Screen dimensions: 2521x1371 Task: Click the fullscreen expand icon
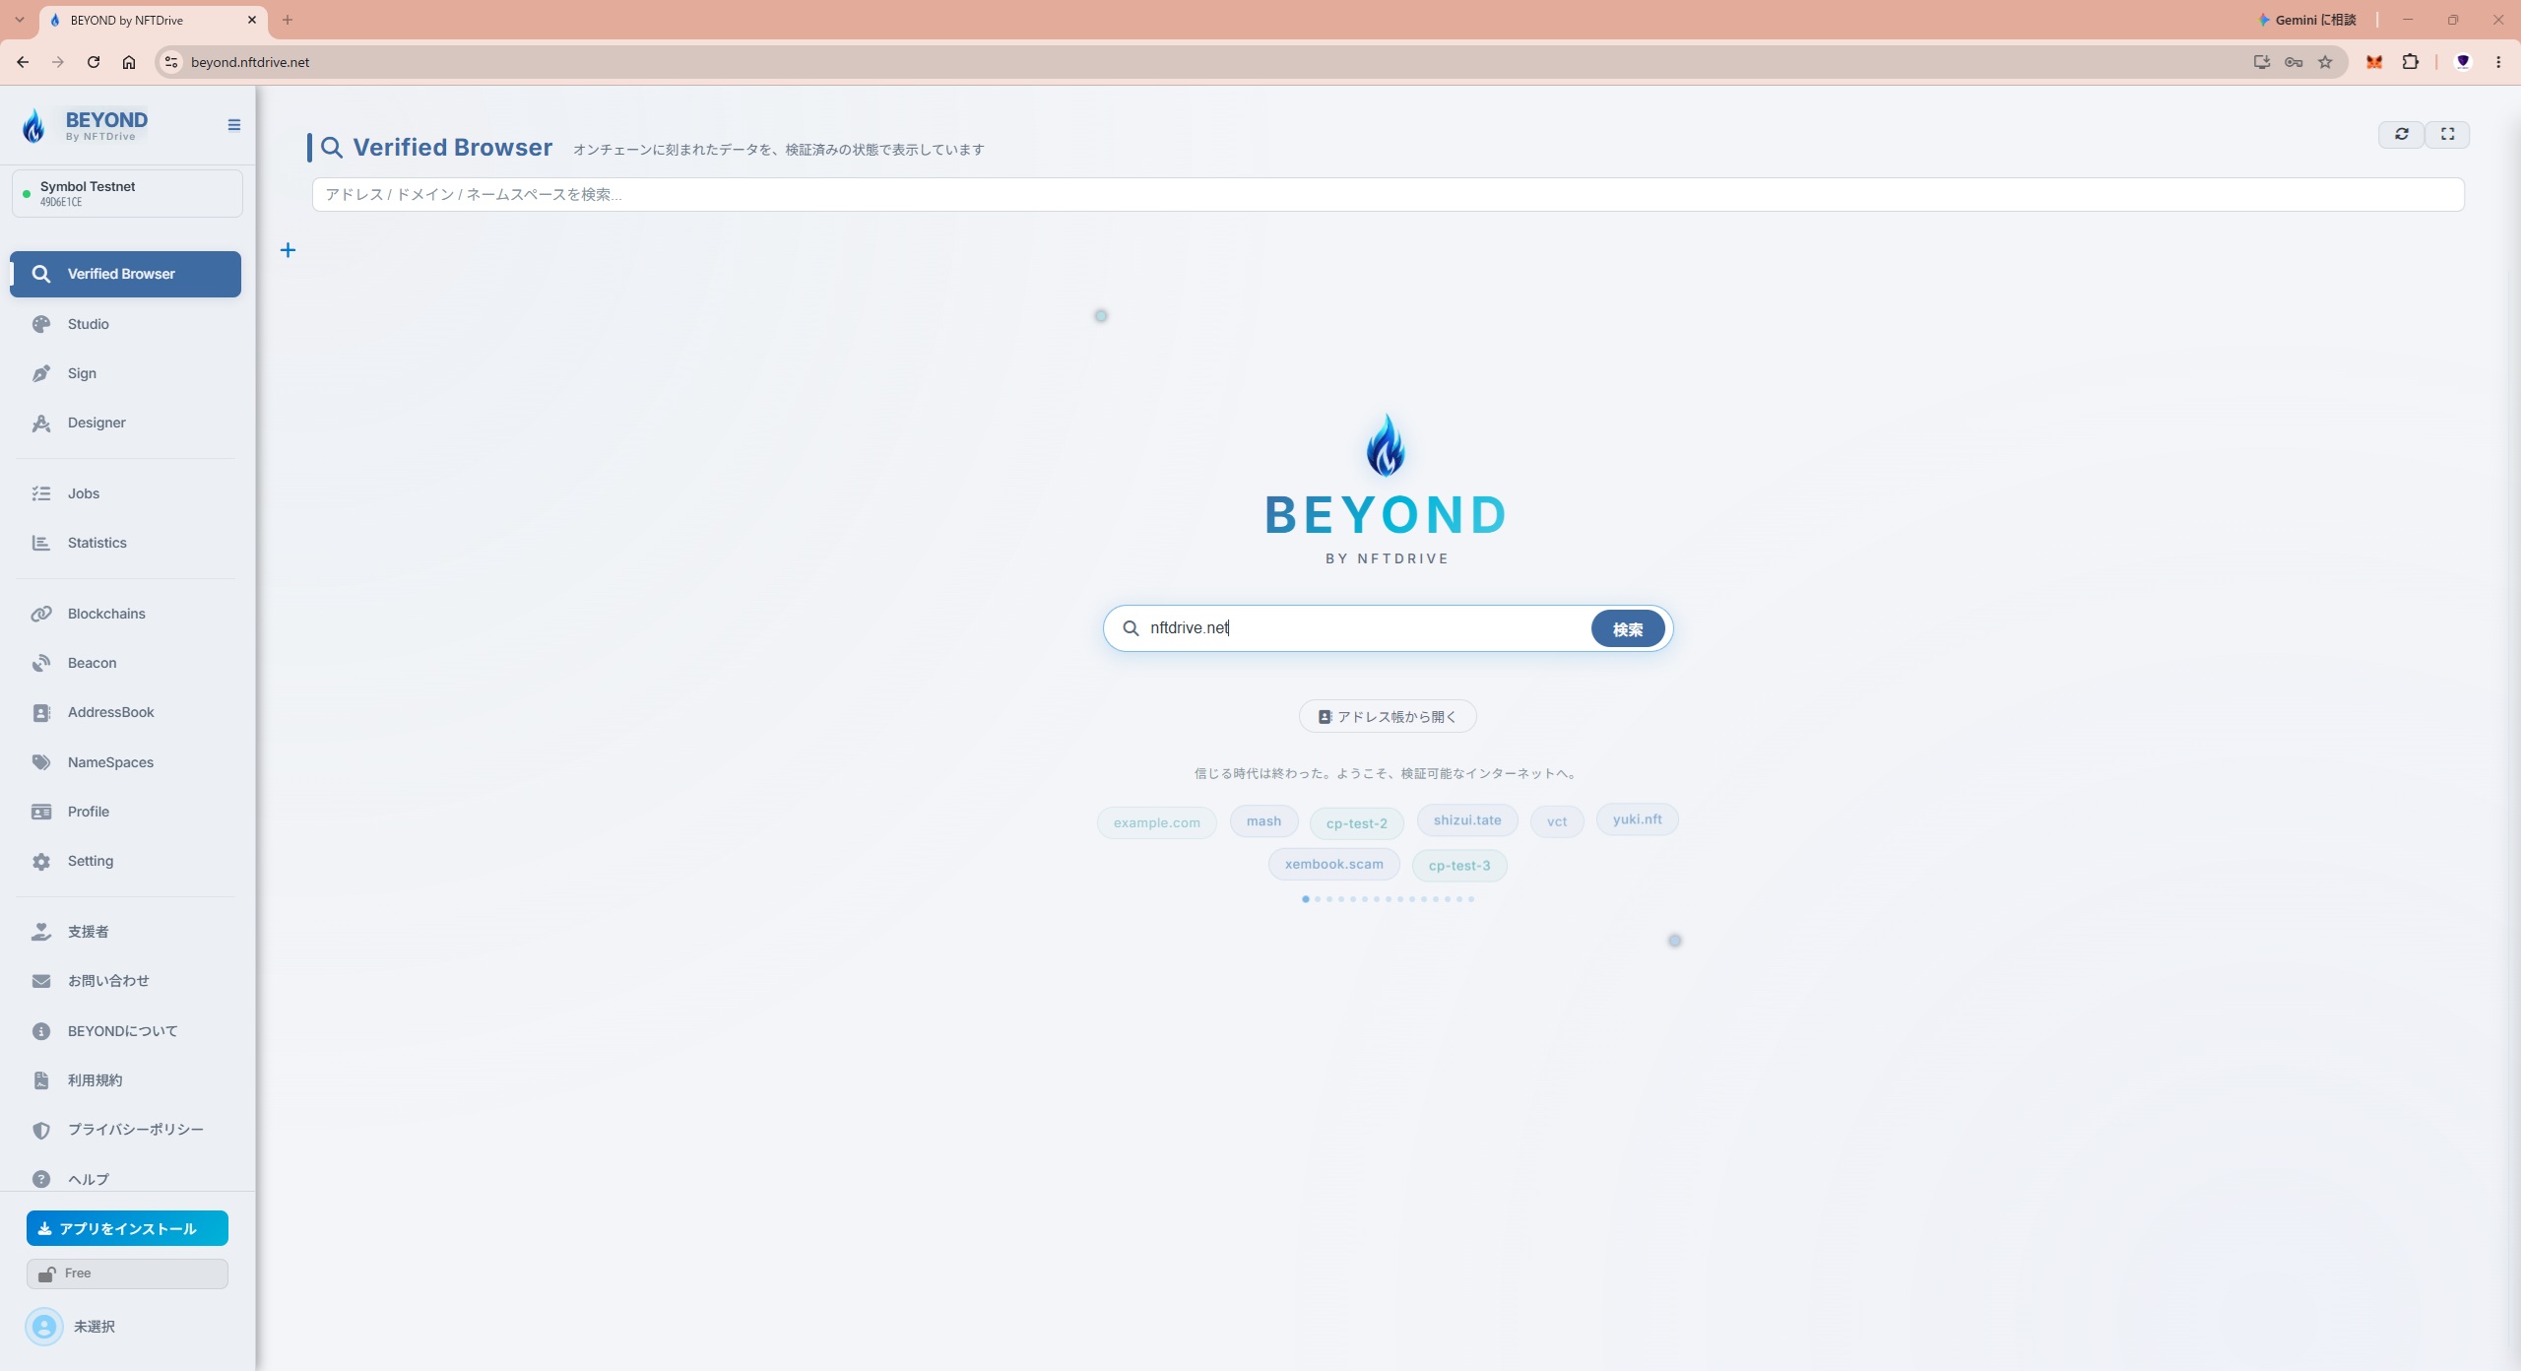(x=2447, y=134)
